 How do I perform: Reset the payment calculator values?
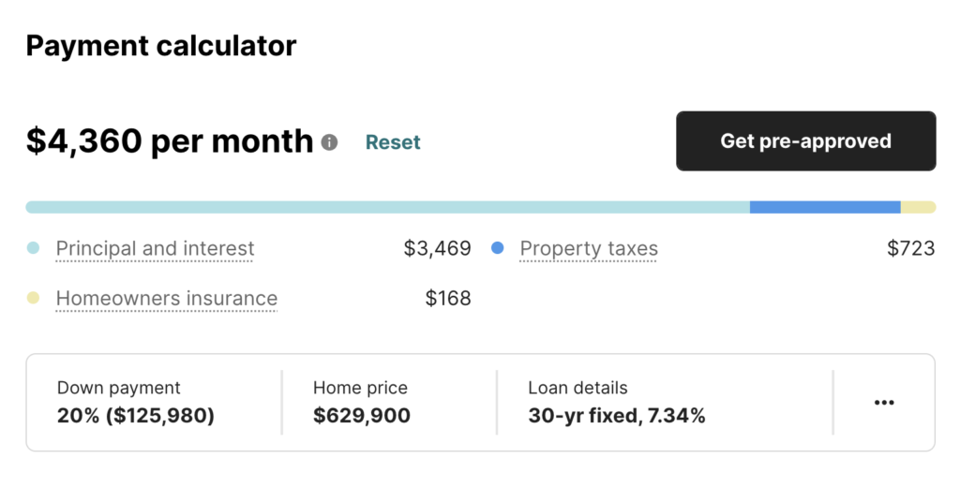393,141
